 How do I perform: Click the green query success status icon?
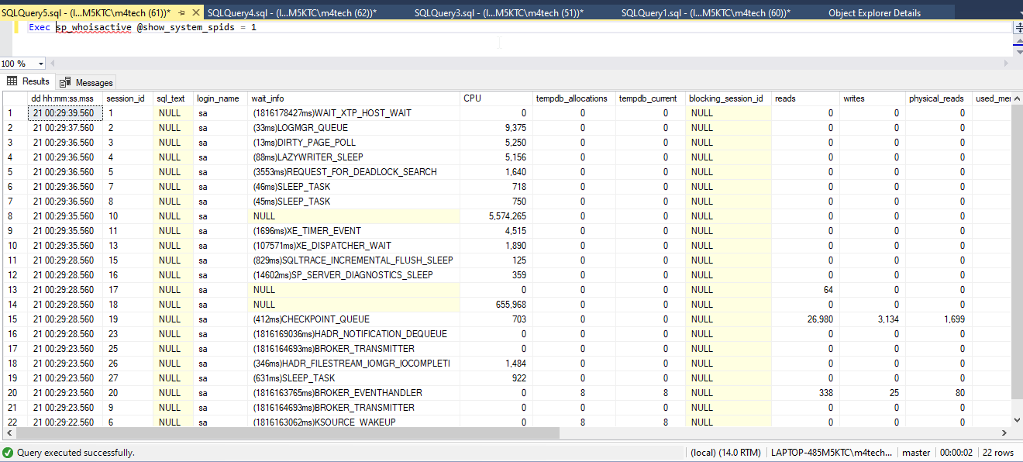tap(8, 453)
